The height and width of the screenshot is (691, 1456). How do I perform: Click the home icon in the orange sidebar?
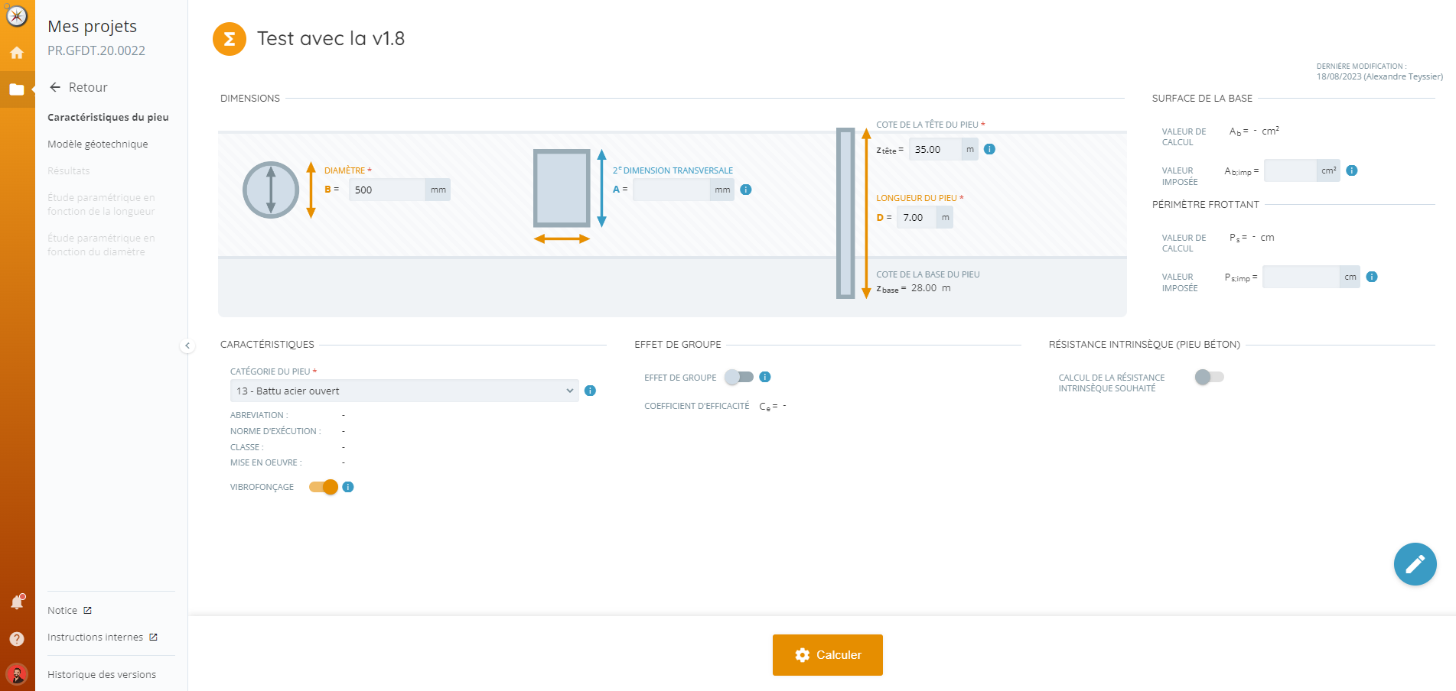(x=17, y=53)
